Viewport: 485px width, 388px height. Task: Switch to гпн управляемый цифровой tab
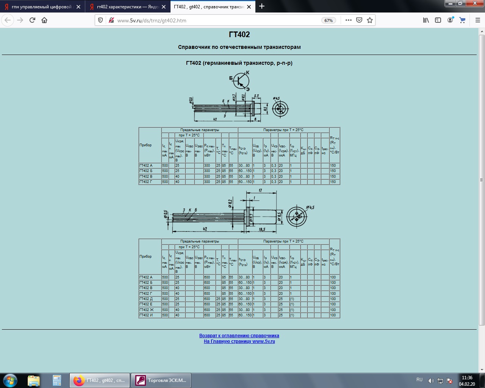click(x=42, y=7)
